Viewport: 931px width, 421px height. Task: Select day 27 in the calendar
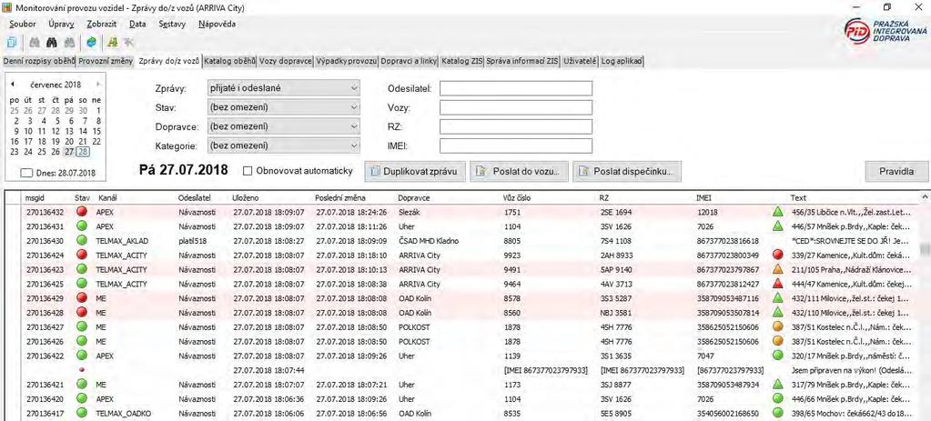pyautogui.click(x=69, y=151)
